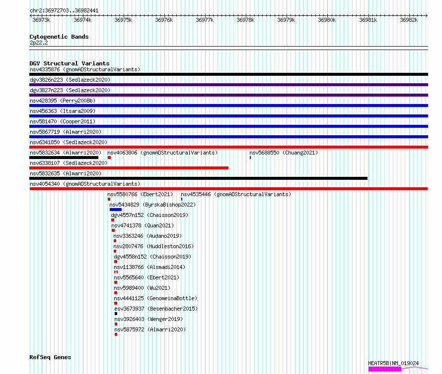Click the red nsv4741378 Quan2021 marker
442x374 pixels.
(x=113, y=230)
